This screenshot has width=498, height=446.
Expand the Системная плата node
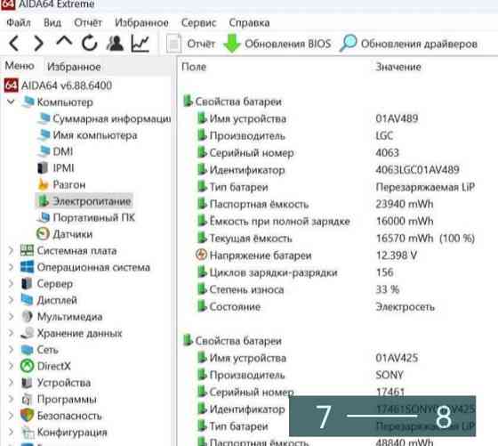point(11,251)
